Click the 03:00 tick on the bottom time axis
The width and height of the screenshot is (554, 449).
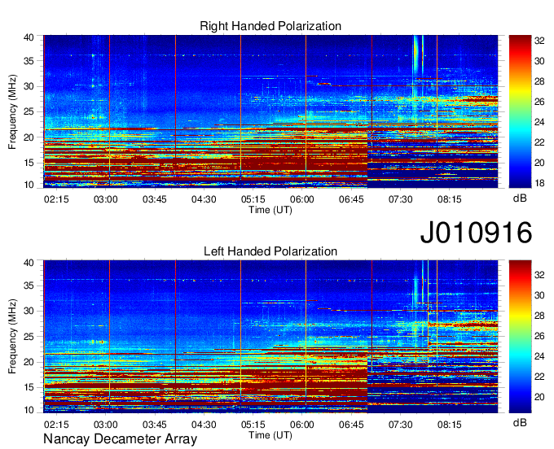(x=105, y=425)
